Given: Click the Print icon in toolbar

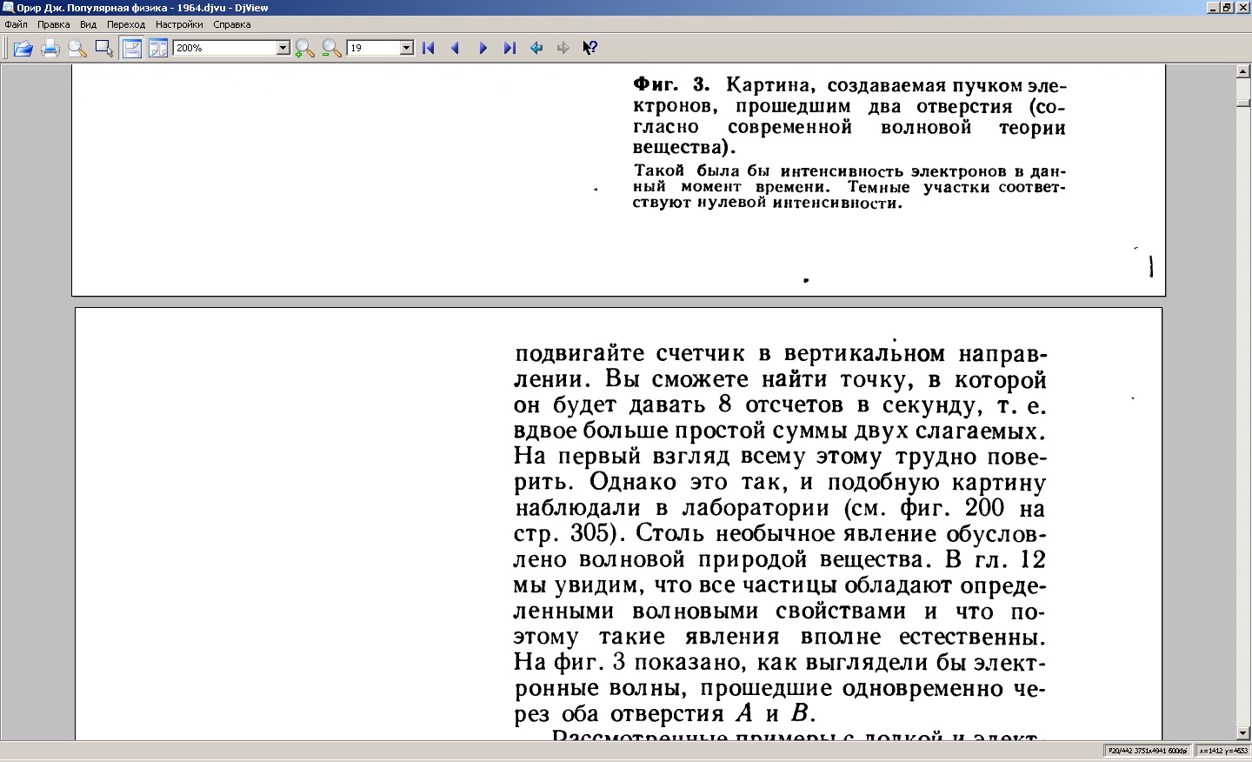Looking at the screenshot, I should 50,49.
